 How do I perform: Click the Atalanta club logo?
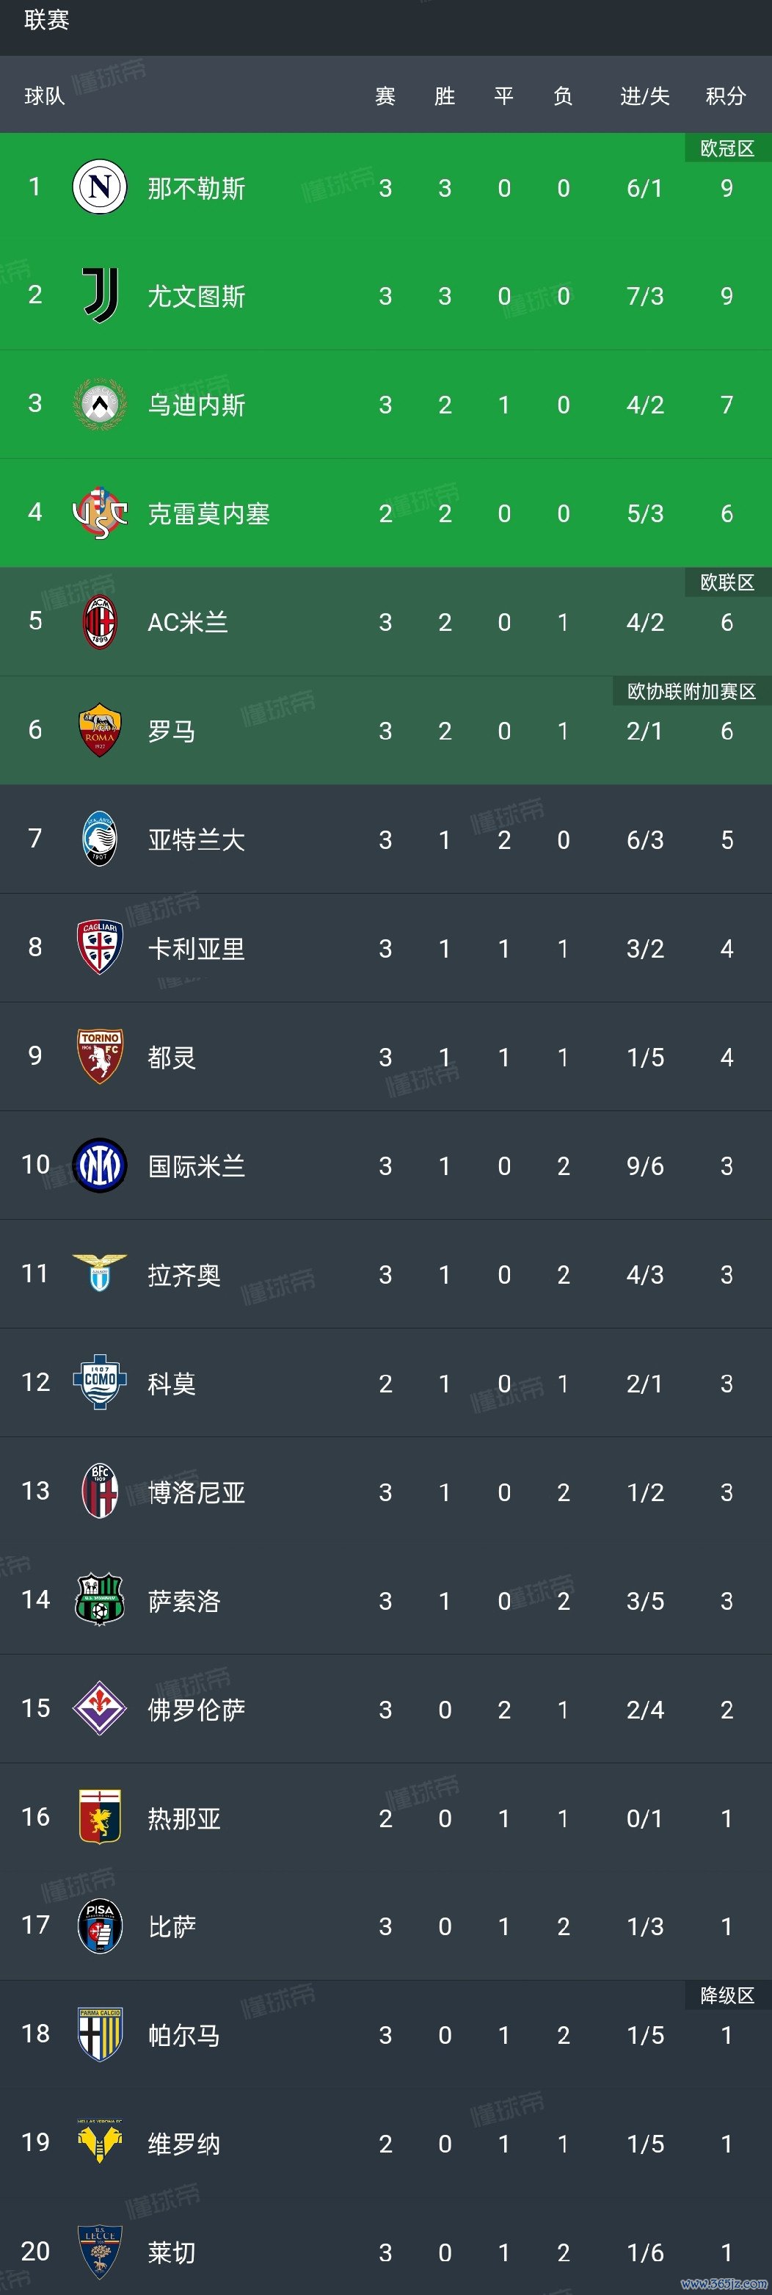100,839
